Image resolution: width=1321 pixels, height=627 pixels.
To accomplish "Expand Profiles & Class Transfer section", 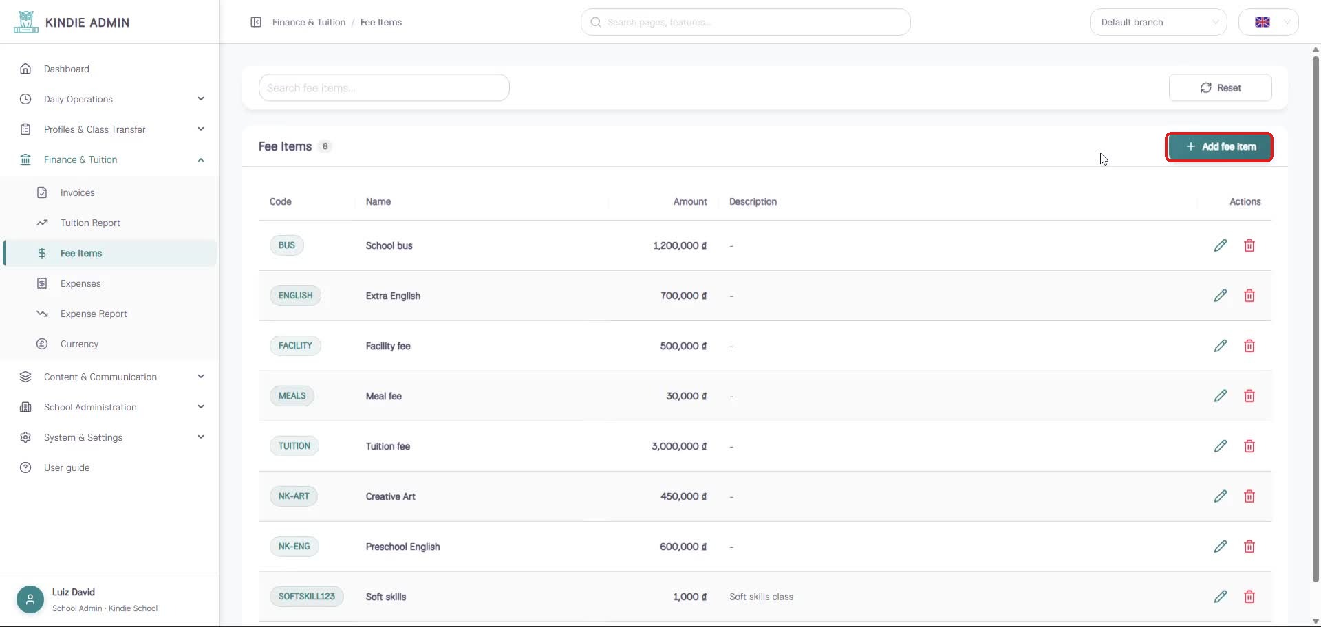I will (x=110, y=129).
